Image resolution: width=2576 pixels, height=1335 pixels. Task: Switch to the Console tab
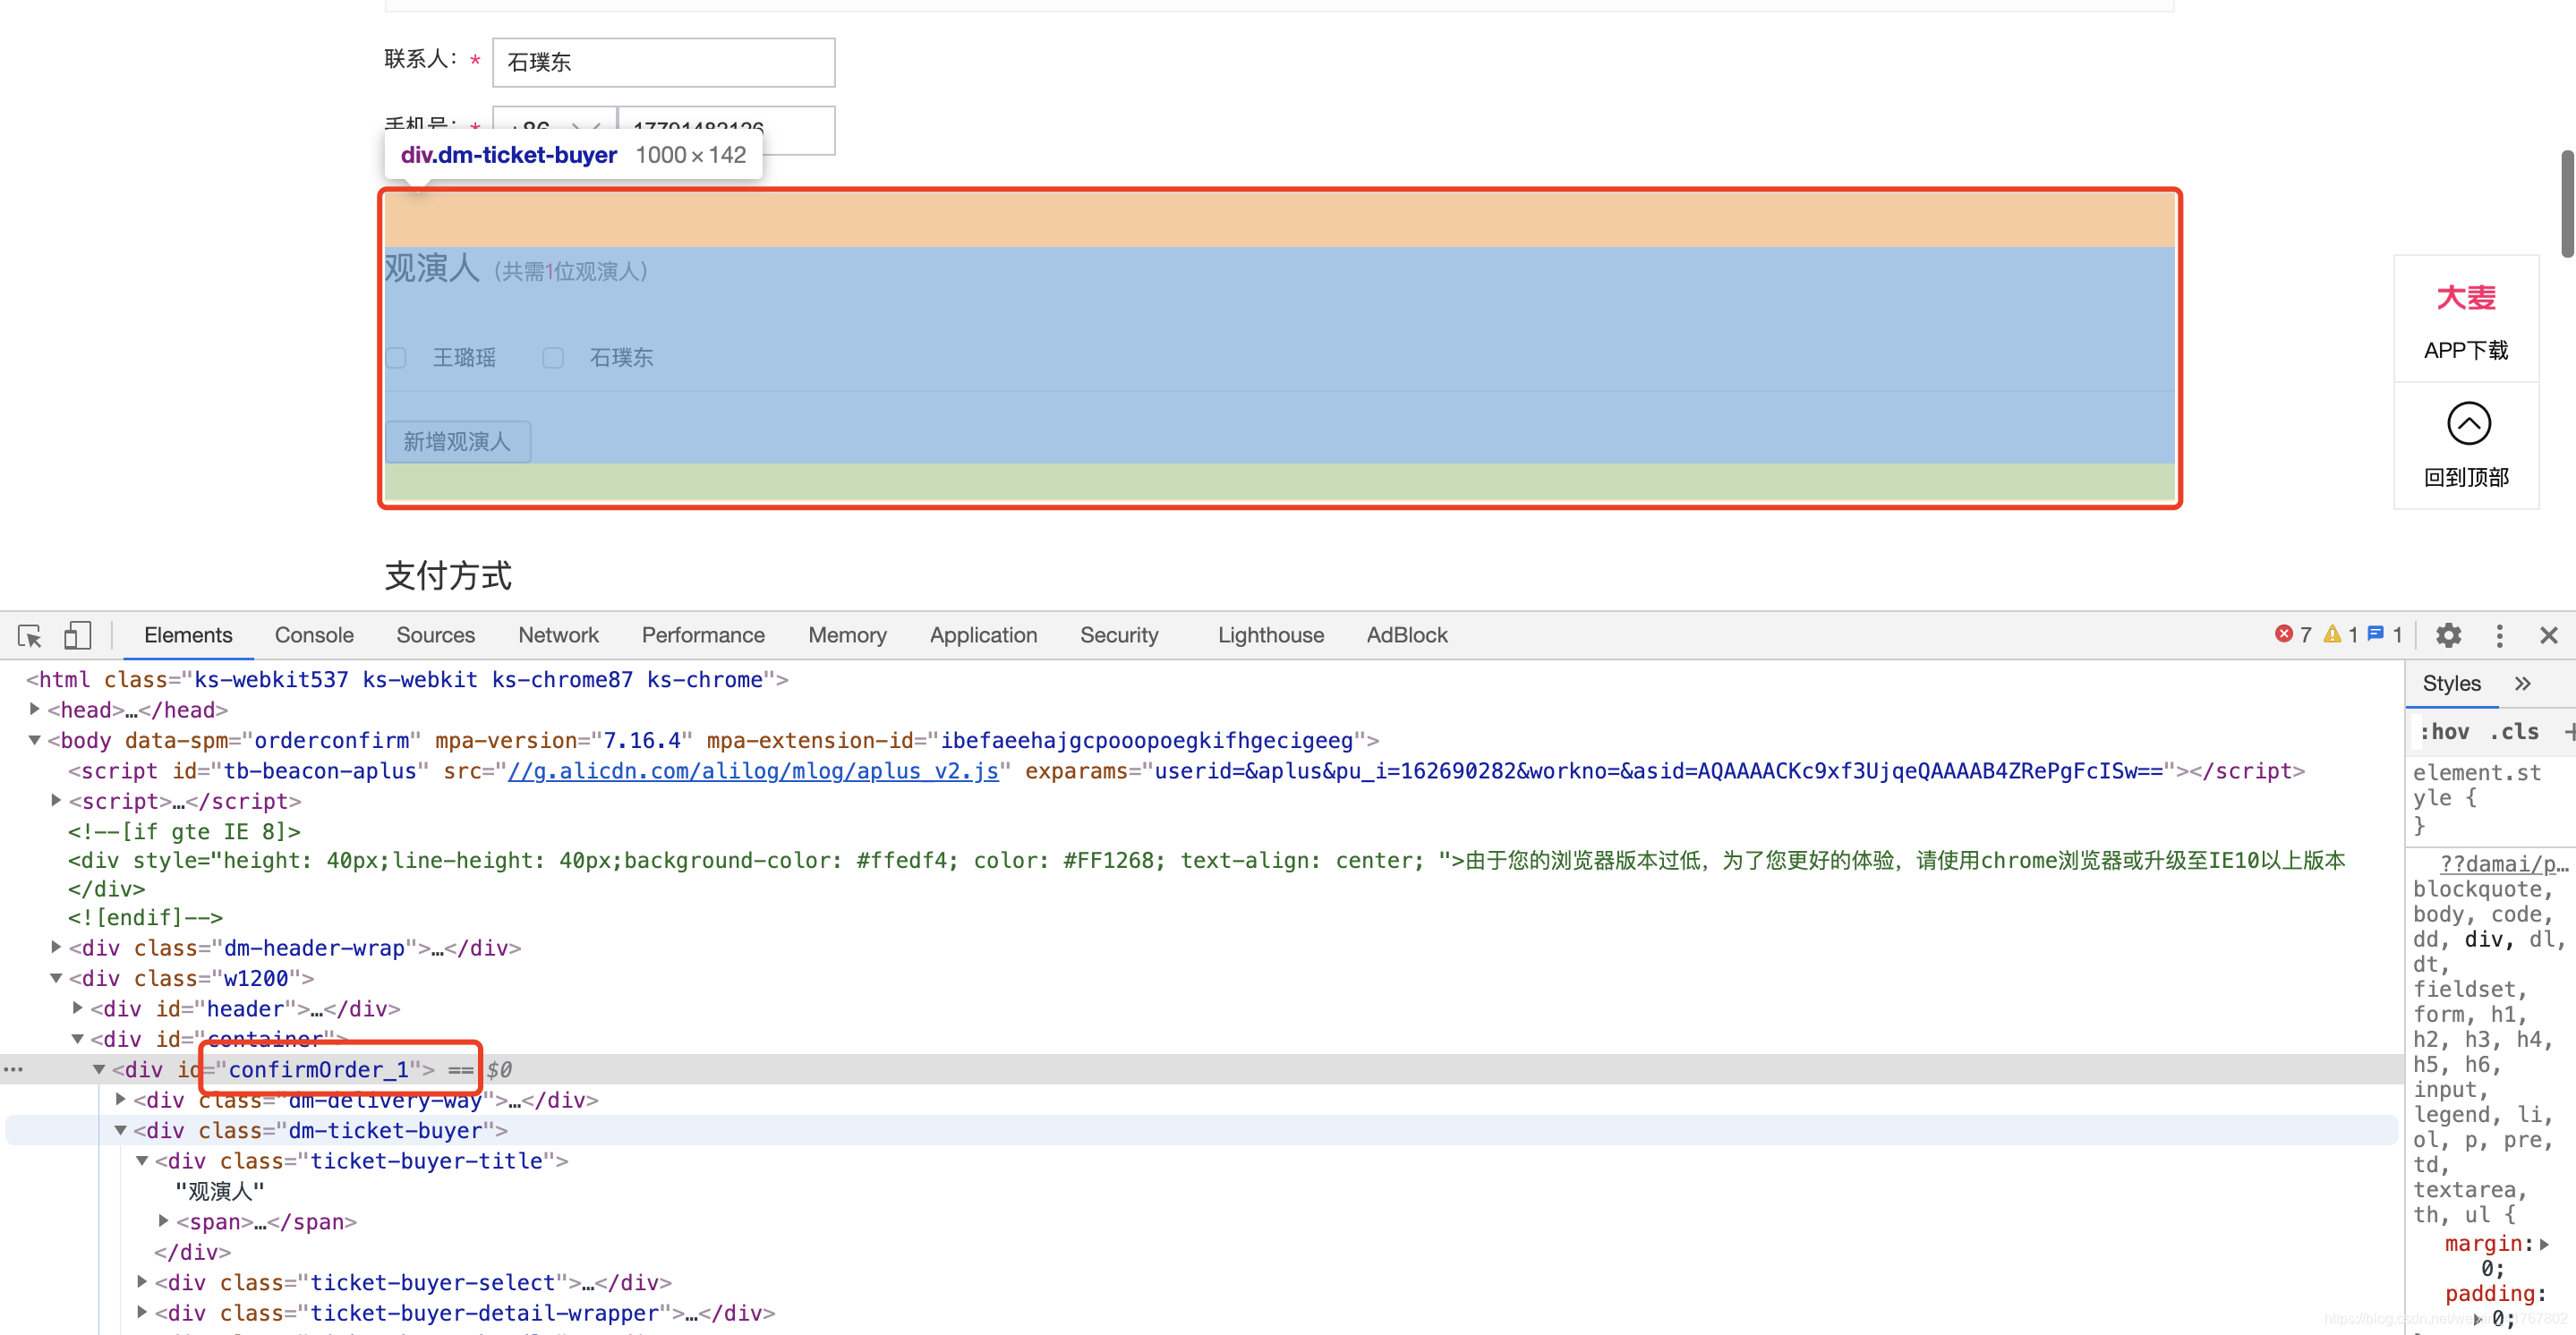[314, 635]
